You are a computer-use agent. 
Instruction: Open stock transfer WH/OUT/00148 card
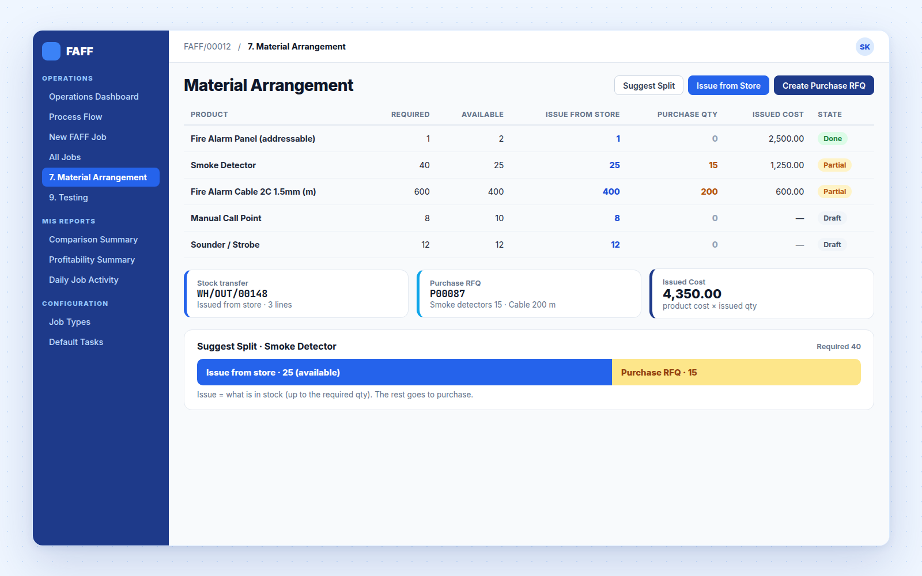[x=296, y=294]
